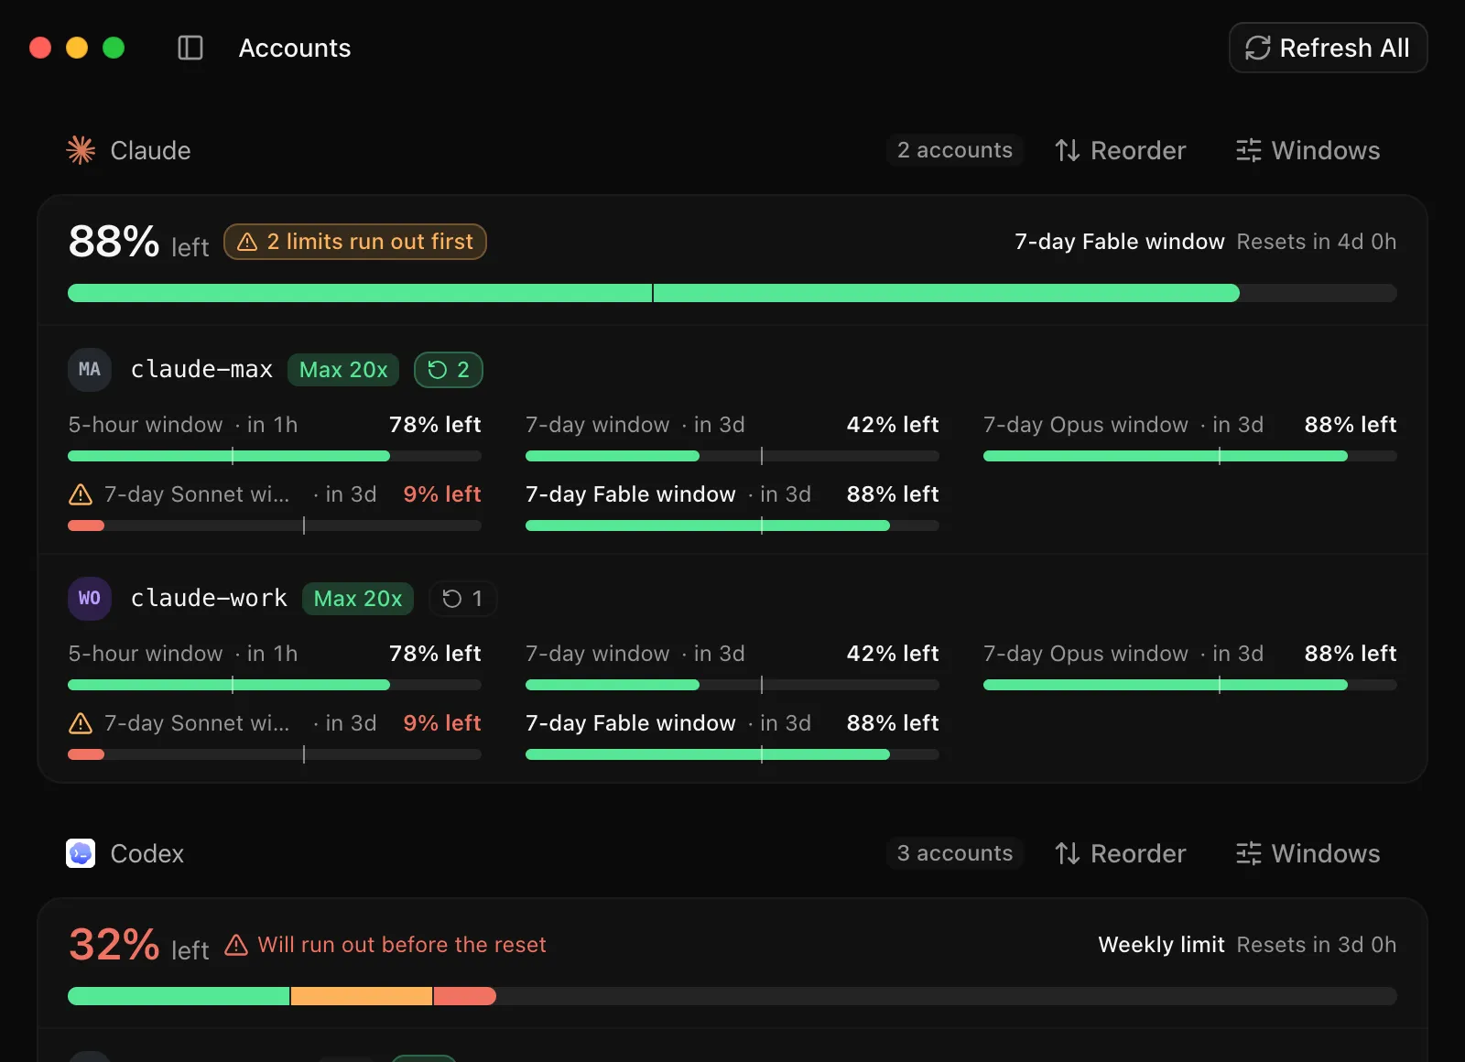Click the Refresh All button
Image resolution: width=1465 pixels, height=1062 pixels.
pos(1328,48)
